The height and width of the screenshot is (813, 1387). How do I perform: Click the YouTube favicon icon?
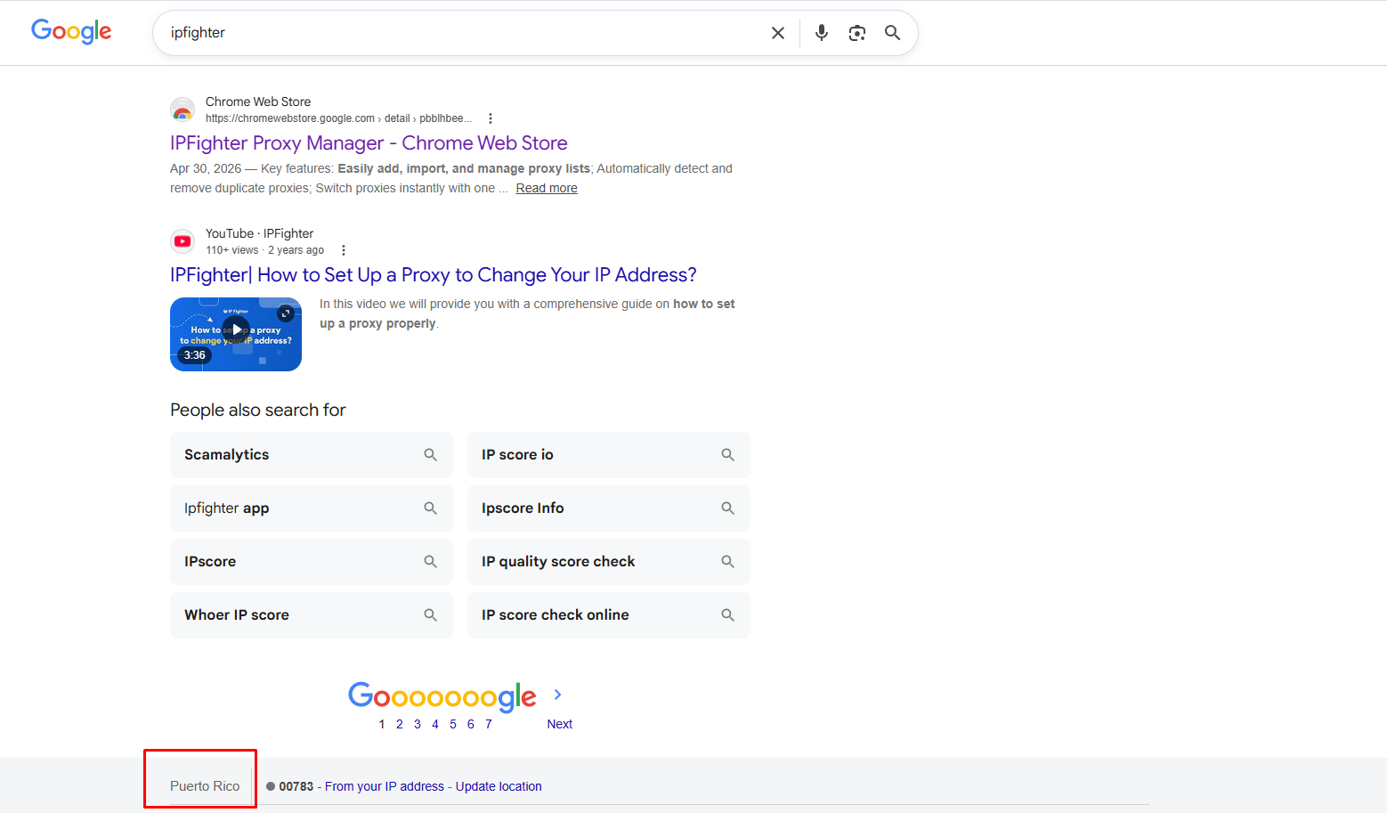182,241
